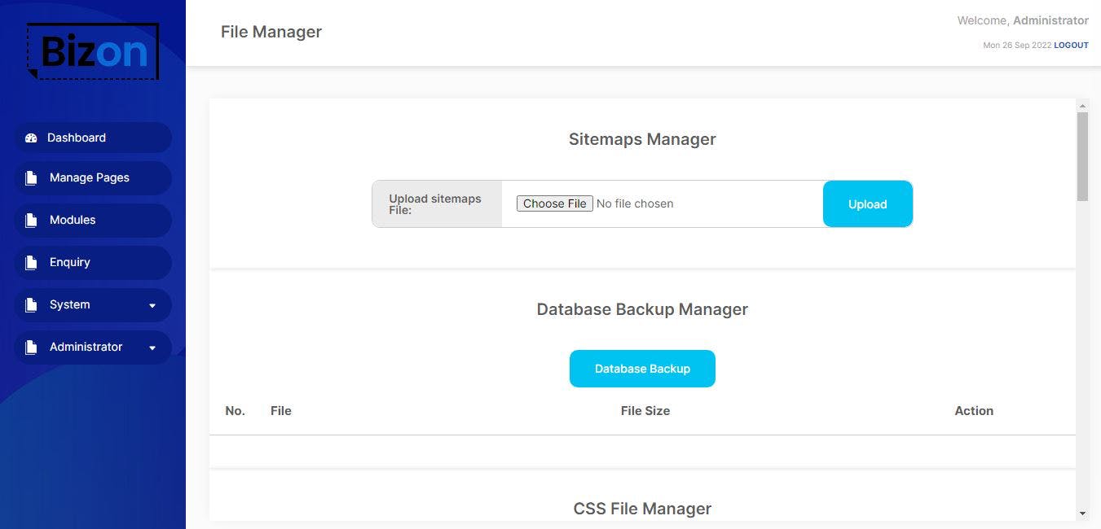Click the Upload button
Image resolution: width=1101 pixels, height=529 pixels.
pyautogui.click(x=867, y=204)
